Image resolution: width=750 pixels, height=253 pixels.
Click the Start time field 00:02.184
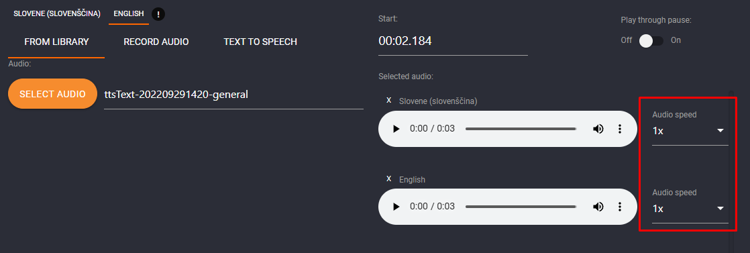pos(453,42)
